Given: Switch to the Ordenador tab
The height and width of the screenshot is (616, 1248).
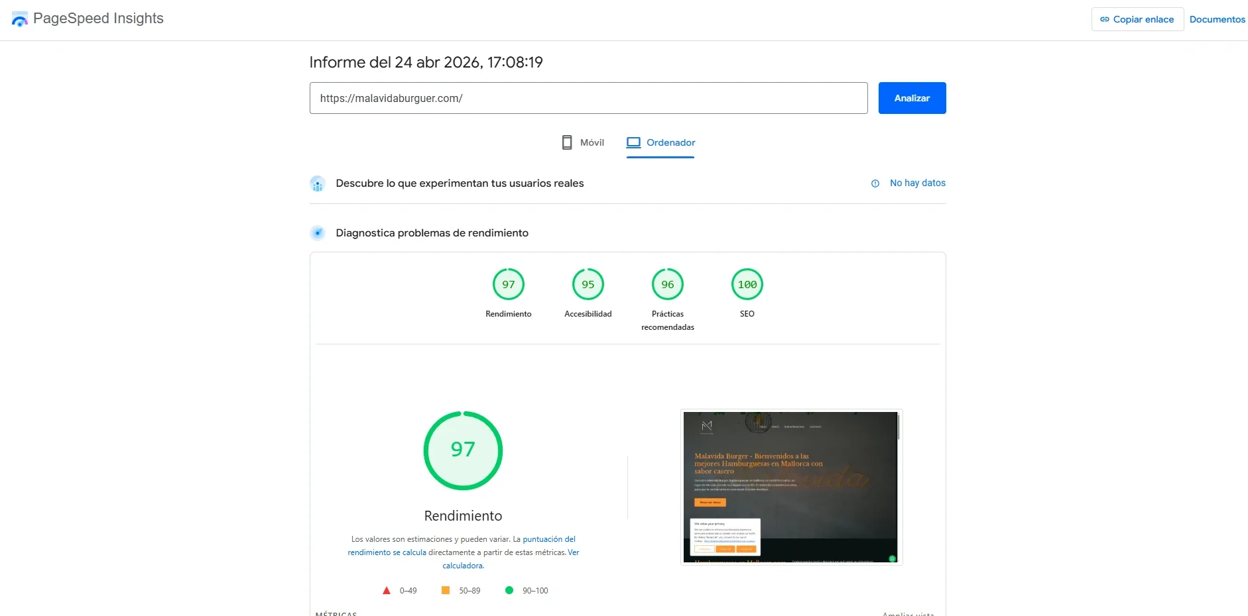Looking at the screenshot, I should click(x=660, y=142).
